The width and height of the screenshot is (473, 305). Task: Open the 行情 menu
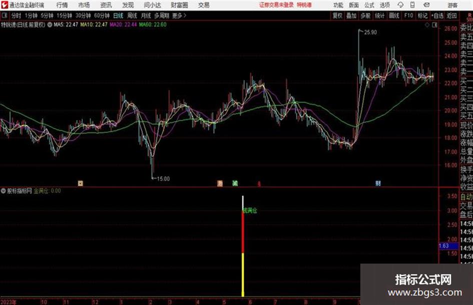tap(62, 5)
